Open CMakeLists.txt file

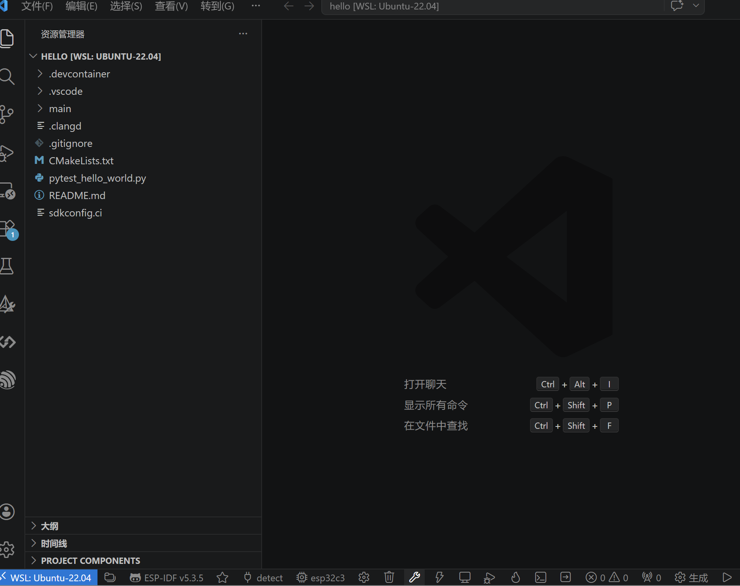click(x=143, y=161)
